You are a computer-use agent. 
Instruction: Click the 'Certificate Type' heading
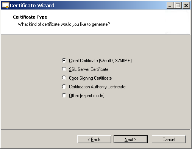click(x=30, y=17)
